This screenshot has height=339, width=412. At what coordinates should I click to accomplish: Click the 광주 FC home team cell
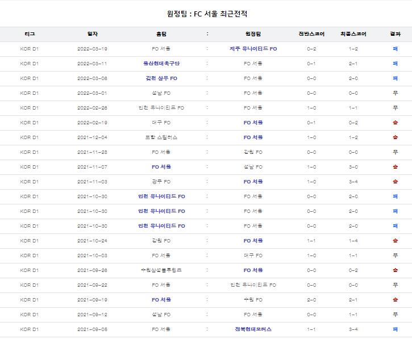(161, 182)
